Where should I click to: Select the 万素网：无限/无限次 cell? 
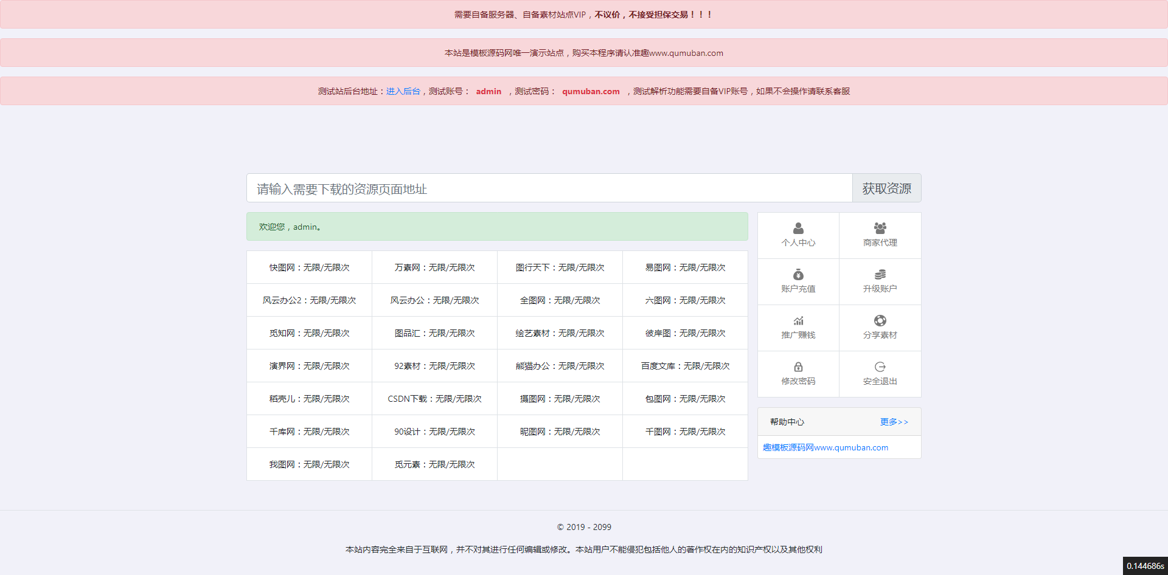[434, 267]
